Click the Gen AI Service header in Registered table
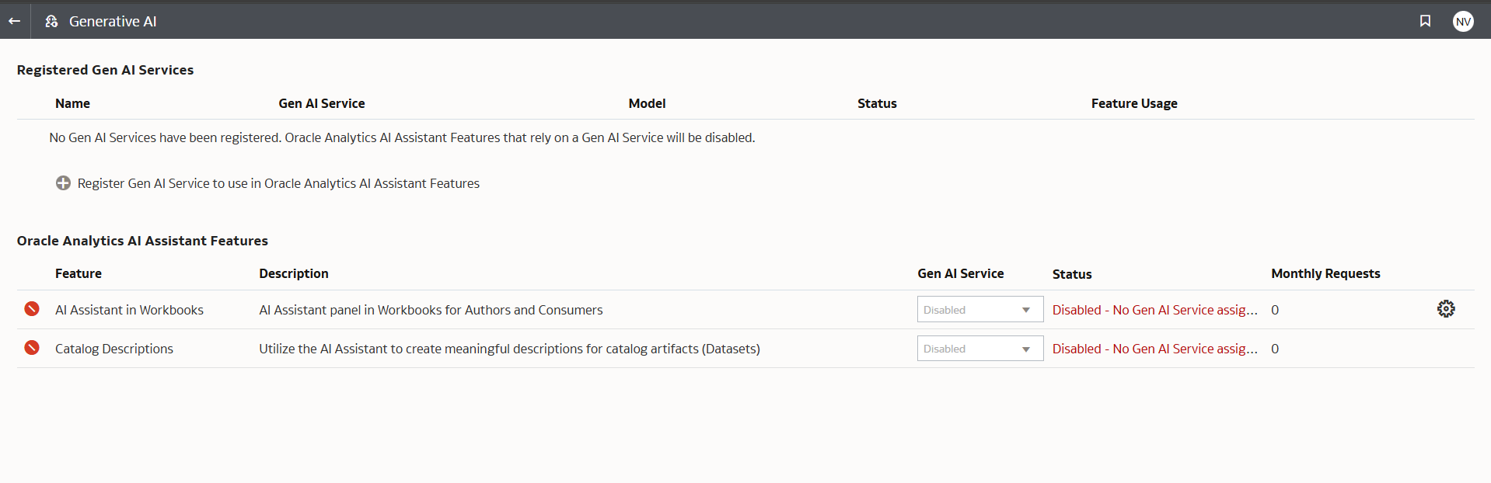The height and width of the screenshot is (483, 1491). [x=322, y=103]
